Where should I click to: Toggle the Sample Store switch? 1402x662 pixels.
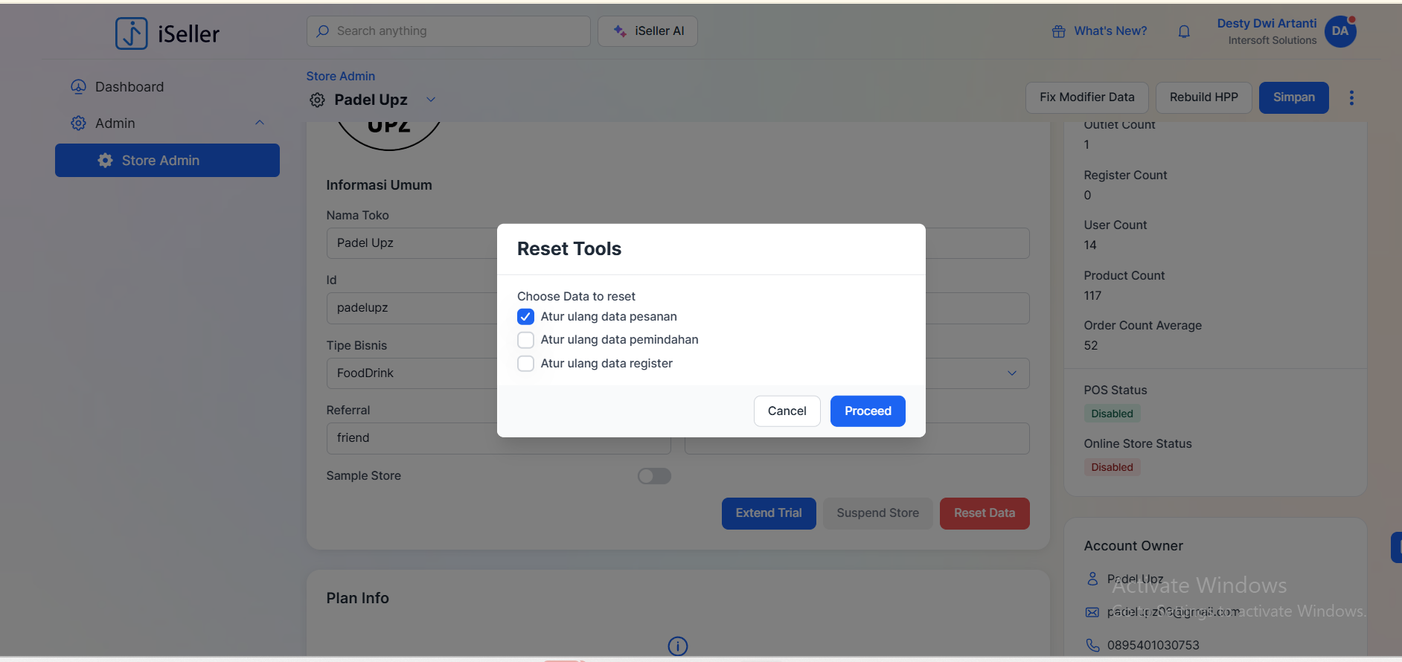(654, 476)
